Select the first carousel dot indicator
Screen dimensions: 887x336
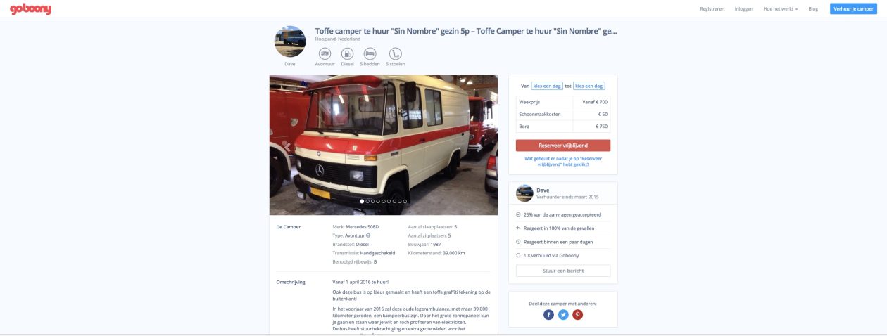click(x=363, y=201)
